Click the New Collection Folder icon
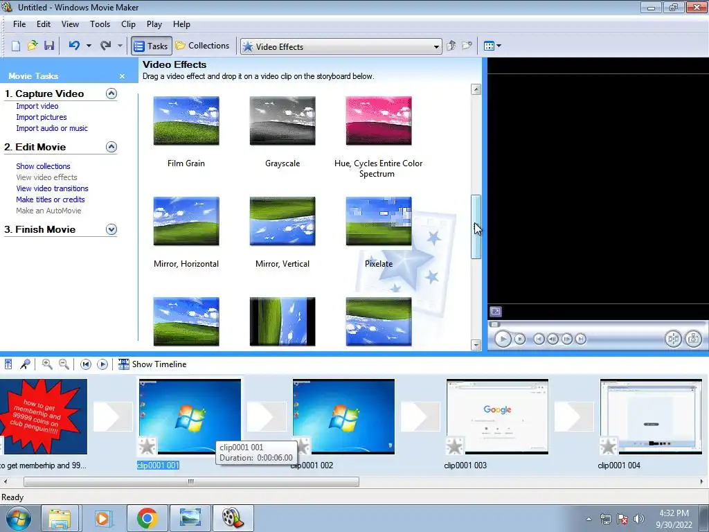709x532 pixels. pyautogui.click(x=467, y=46)
